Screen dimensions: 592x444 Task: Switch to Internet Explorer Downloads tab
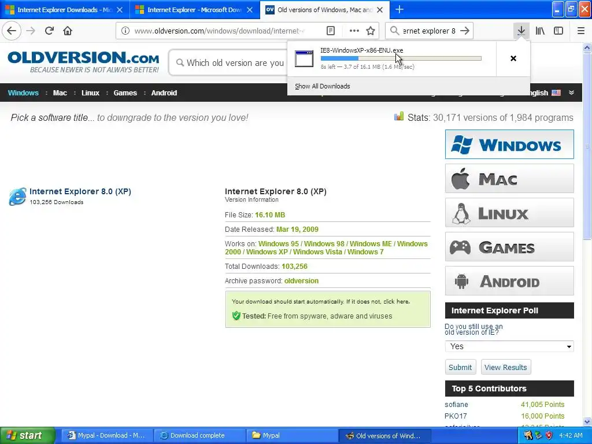(x=65, y=10)
